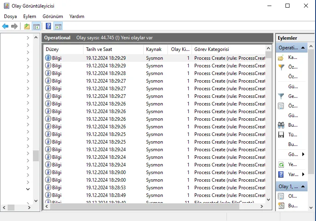Open help with the blue question-mark toolbar icon

tap(48, 26)
